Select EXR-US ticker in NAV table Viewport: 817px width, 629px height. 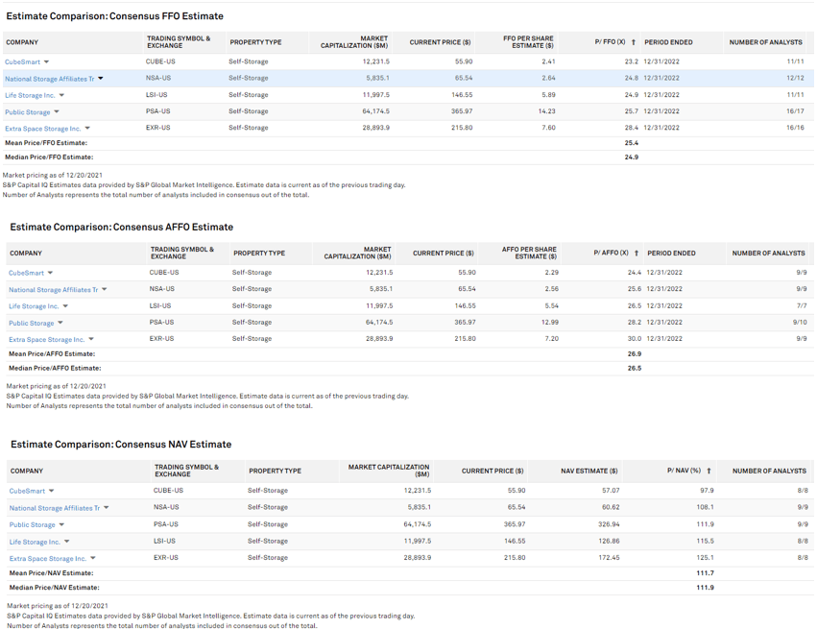coord(166,558)
